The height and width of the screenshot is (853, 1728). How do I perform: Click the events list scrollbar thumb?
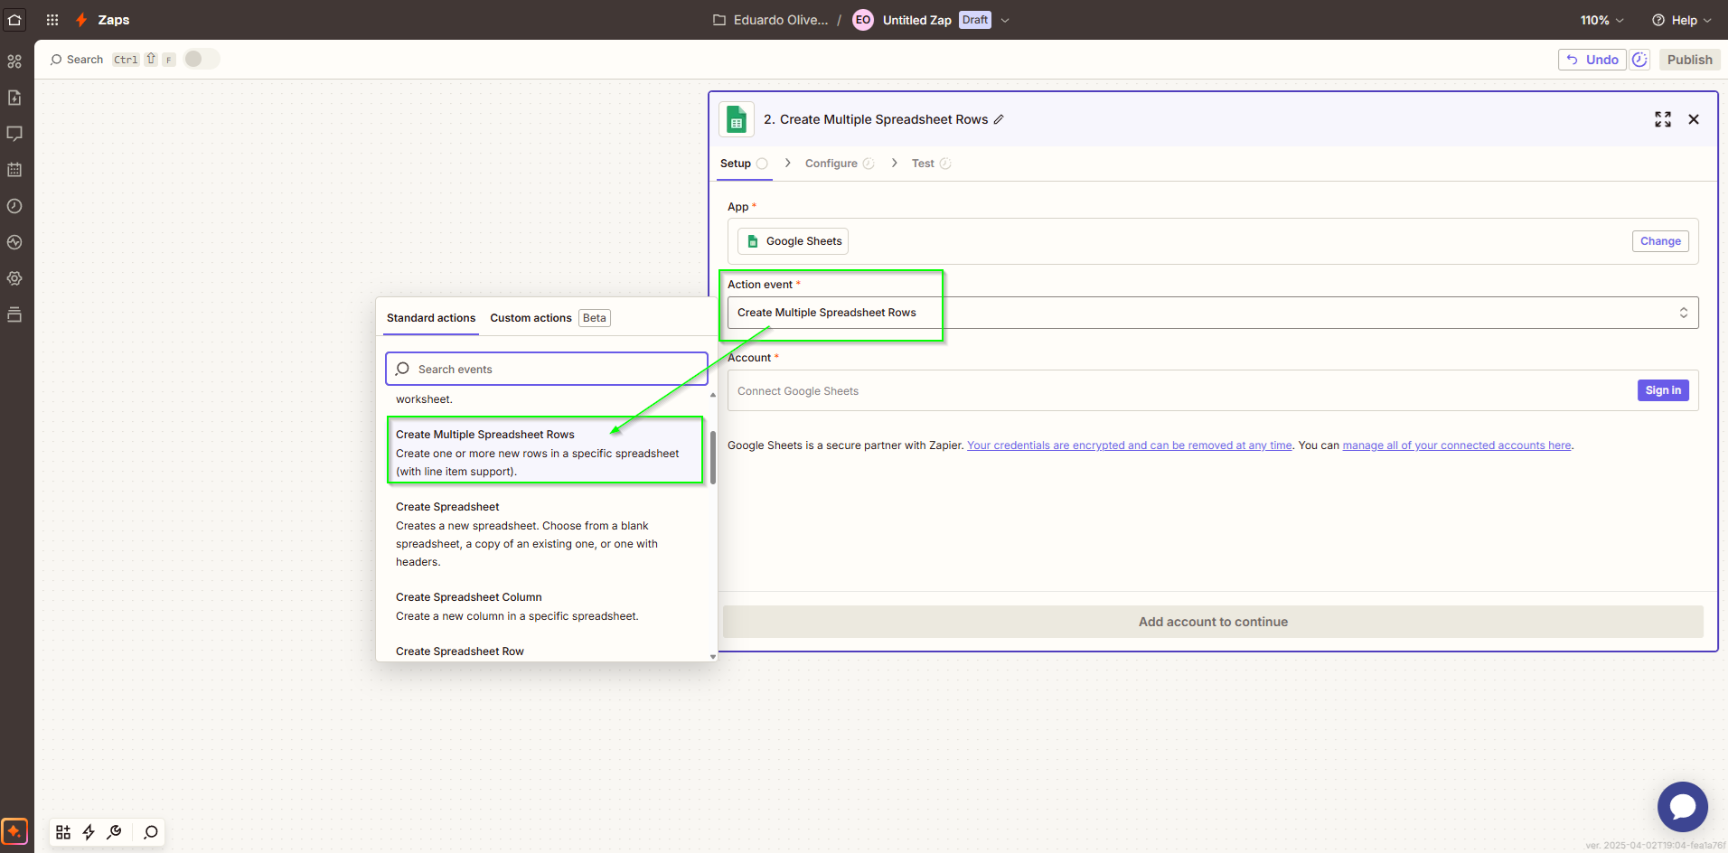coord(713,457)
